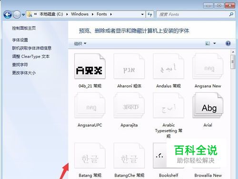This screenshot has height=179, width=238.
Task: Click the AngsanaUPC label
Action: (90, 125)
